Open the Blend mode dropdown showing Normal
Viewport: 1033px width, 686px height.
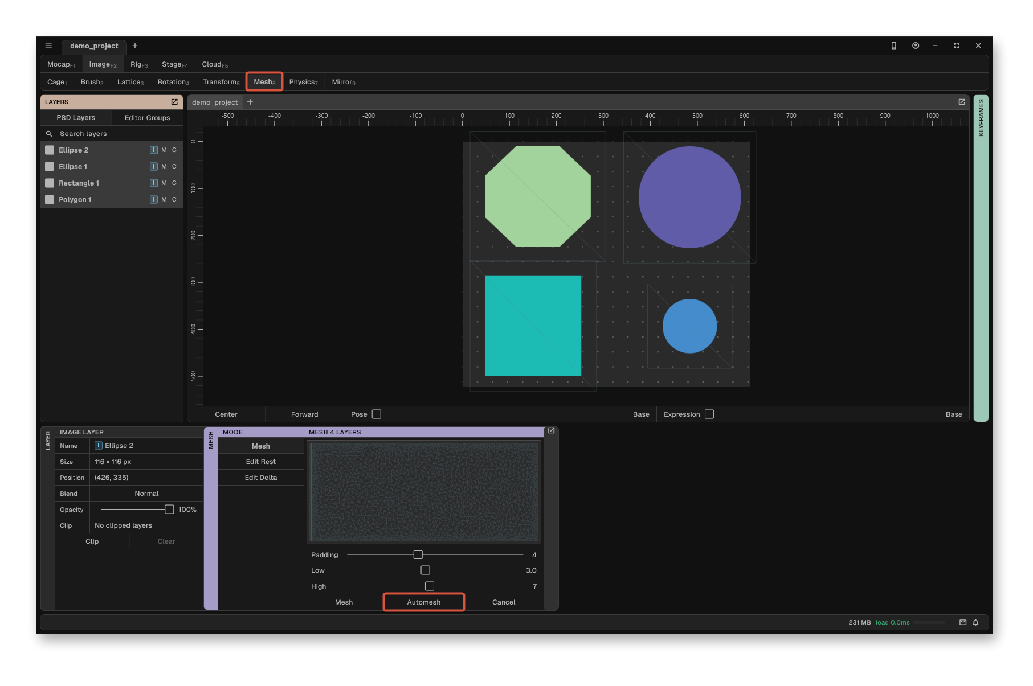click(x=146, y=494)
